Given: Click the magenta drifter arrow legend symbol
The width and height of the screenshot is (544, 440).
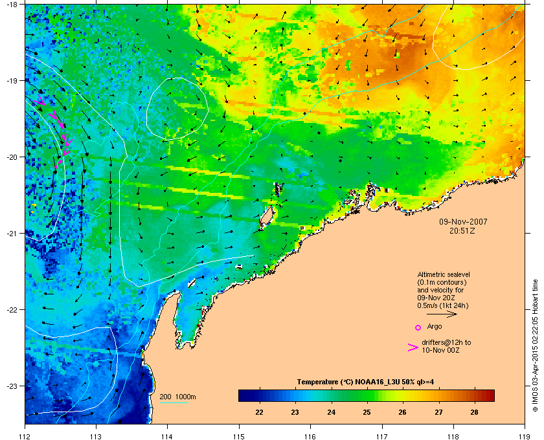Looking at the screenshot, I should (413, 347).
